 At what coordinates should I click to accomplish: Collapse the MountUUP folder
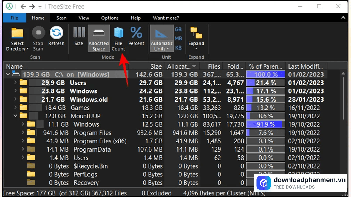pos(15,116)
